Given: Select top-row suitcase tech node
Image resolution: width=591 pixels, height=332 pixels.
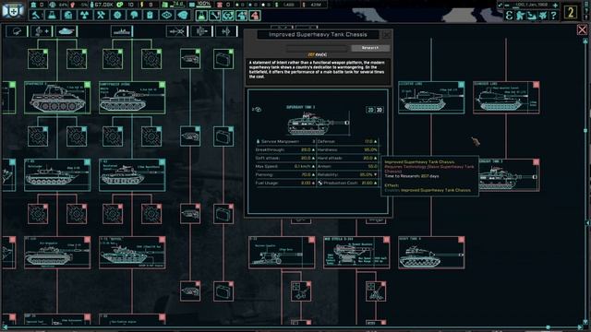Looking at the screenshot, I should pos(223,59).
